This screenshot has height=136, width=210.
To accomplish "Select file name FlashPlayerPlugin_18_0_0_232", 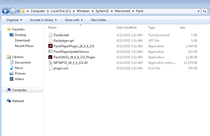I will 74,46.
